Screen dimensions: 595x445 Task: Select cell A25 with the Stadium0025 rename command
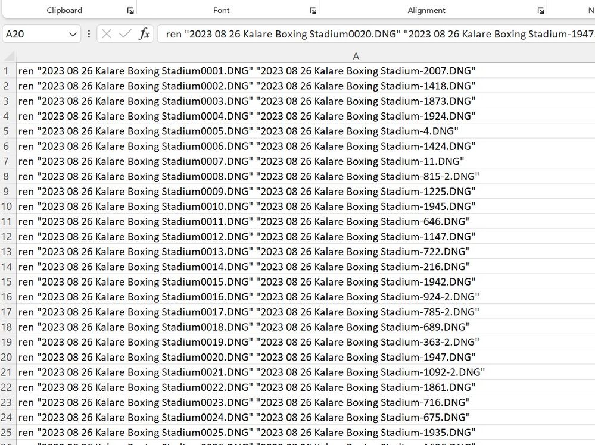pos(238,433)
